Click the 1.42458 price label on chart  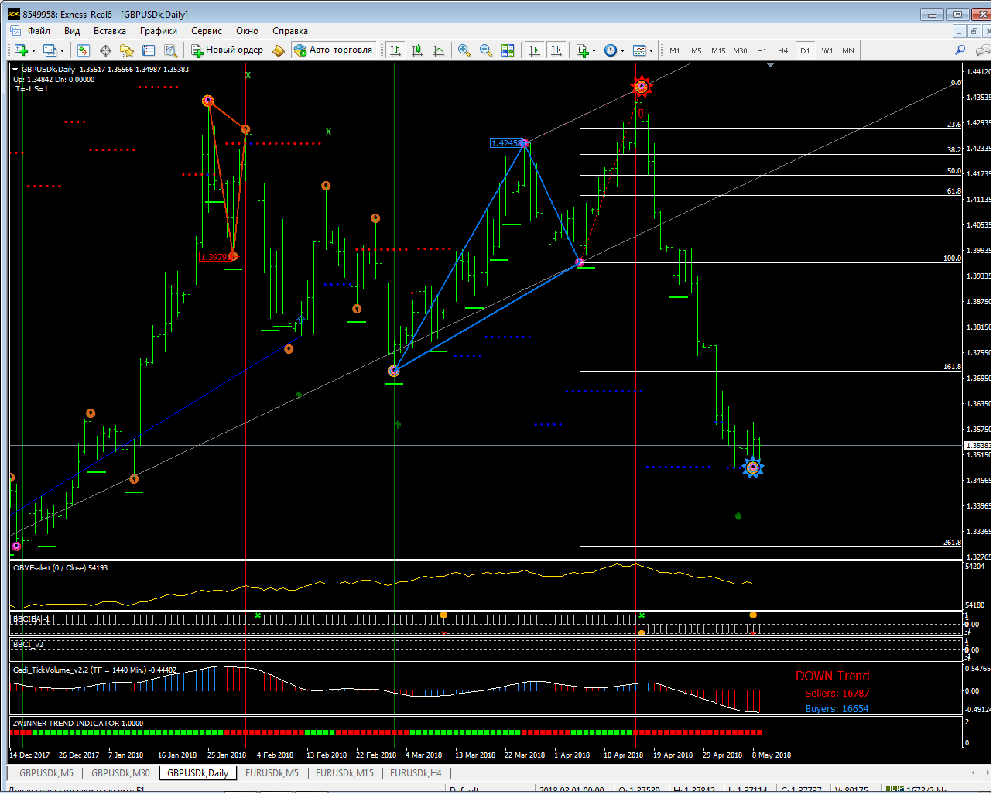click(505, 143)
